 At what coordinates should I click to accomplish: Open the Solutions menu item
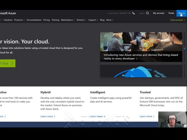[8, 20]
